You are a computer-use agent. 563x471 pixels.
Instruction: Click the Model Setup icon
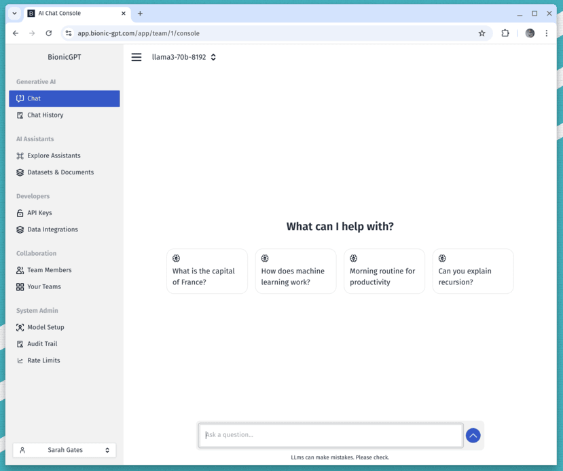point(20,327)
